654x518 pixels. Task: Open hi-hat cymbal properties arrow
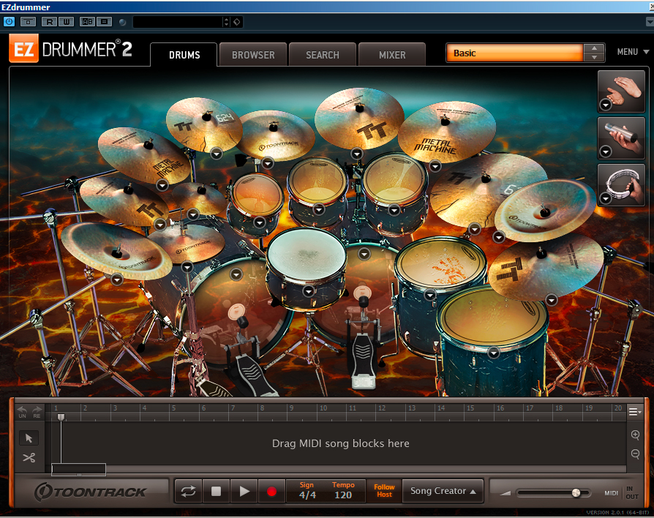tap(187, 266)
